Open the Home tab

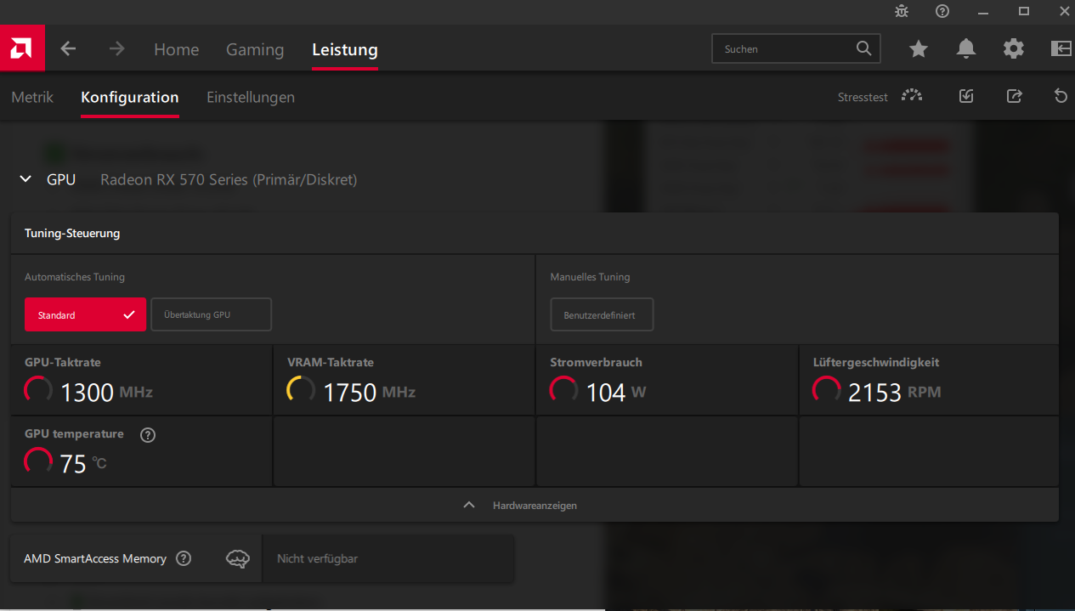(176, 49)
